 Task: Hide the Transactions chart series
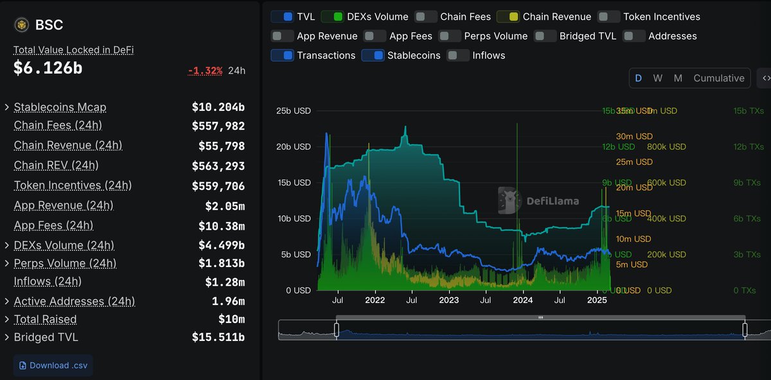(x=283, y=55)
